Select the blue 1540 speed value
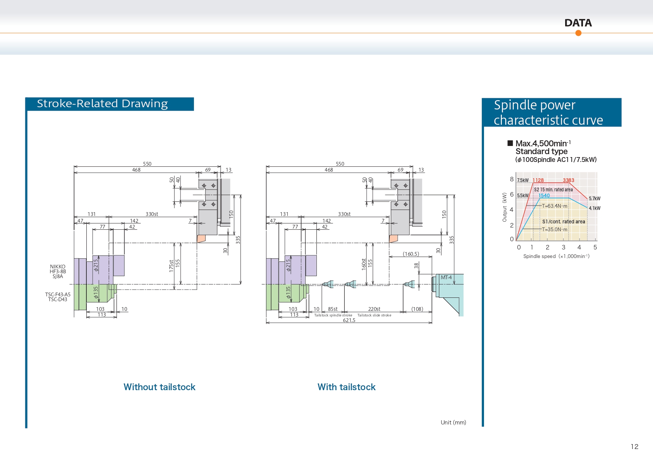 tap(544, 195)
